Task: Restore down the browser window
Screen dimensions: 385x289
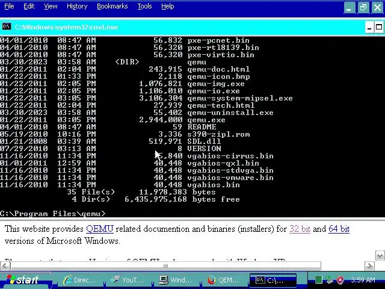Action: (363, 8)
